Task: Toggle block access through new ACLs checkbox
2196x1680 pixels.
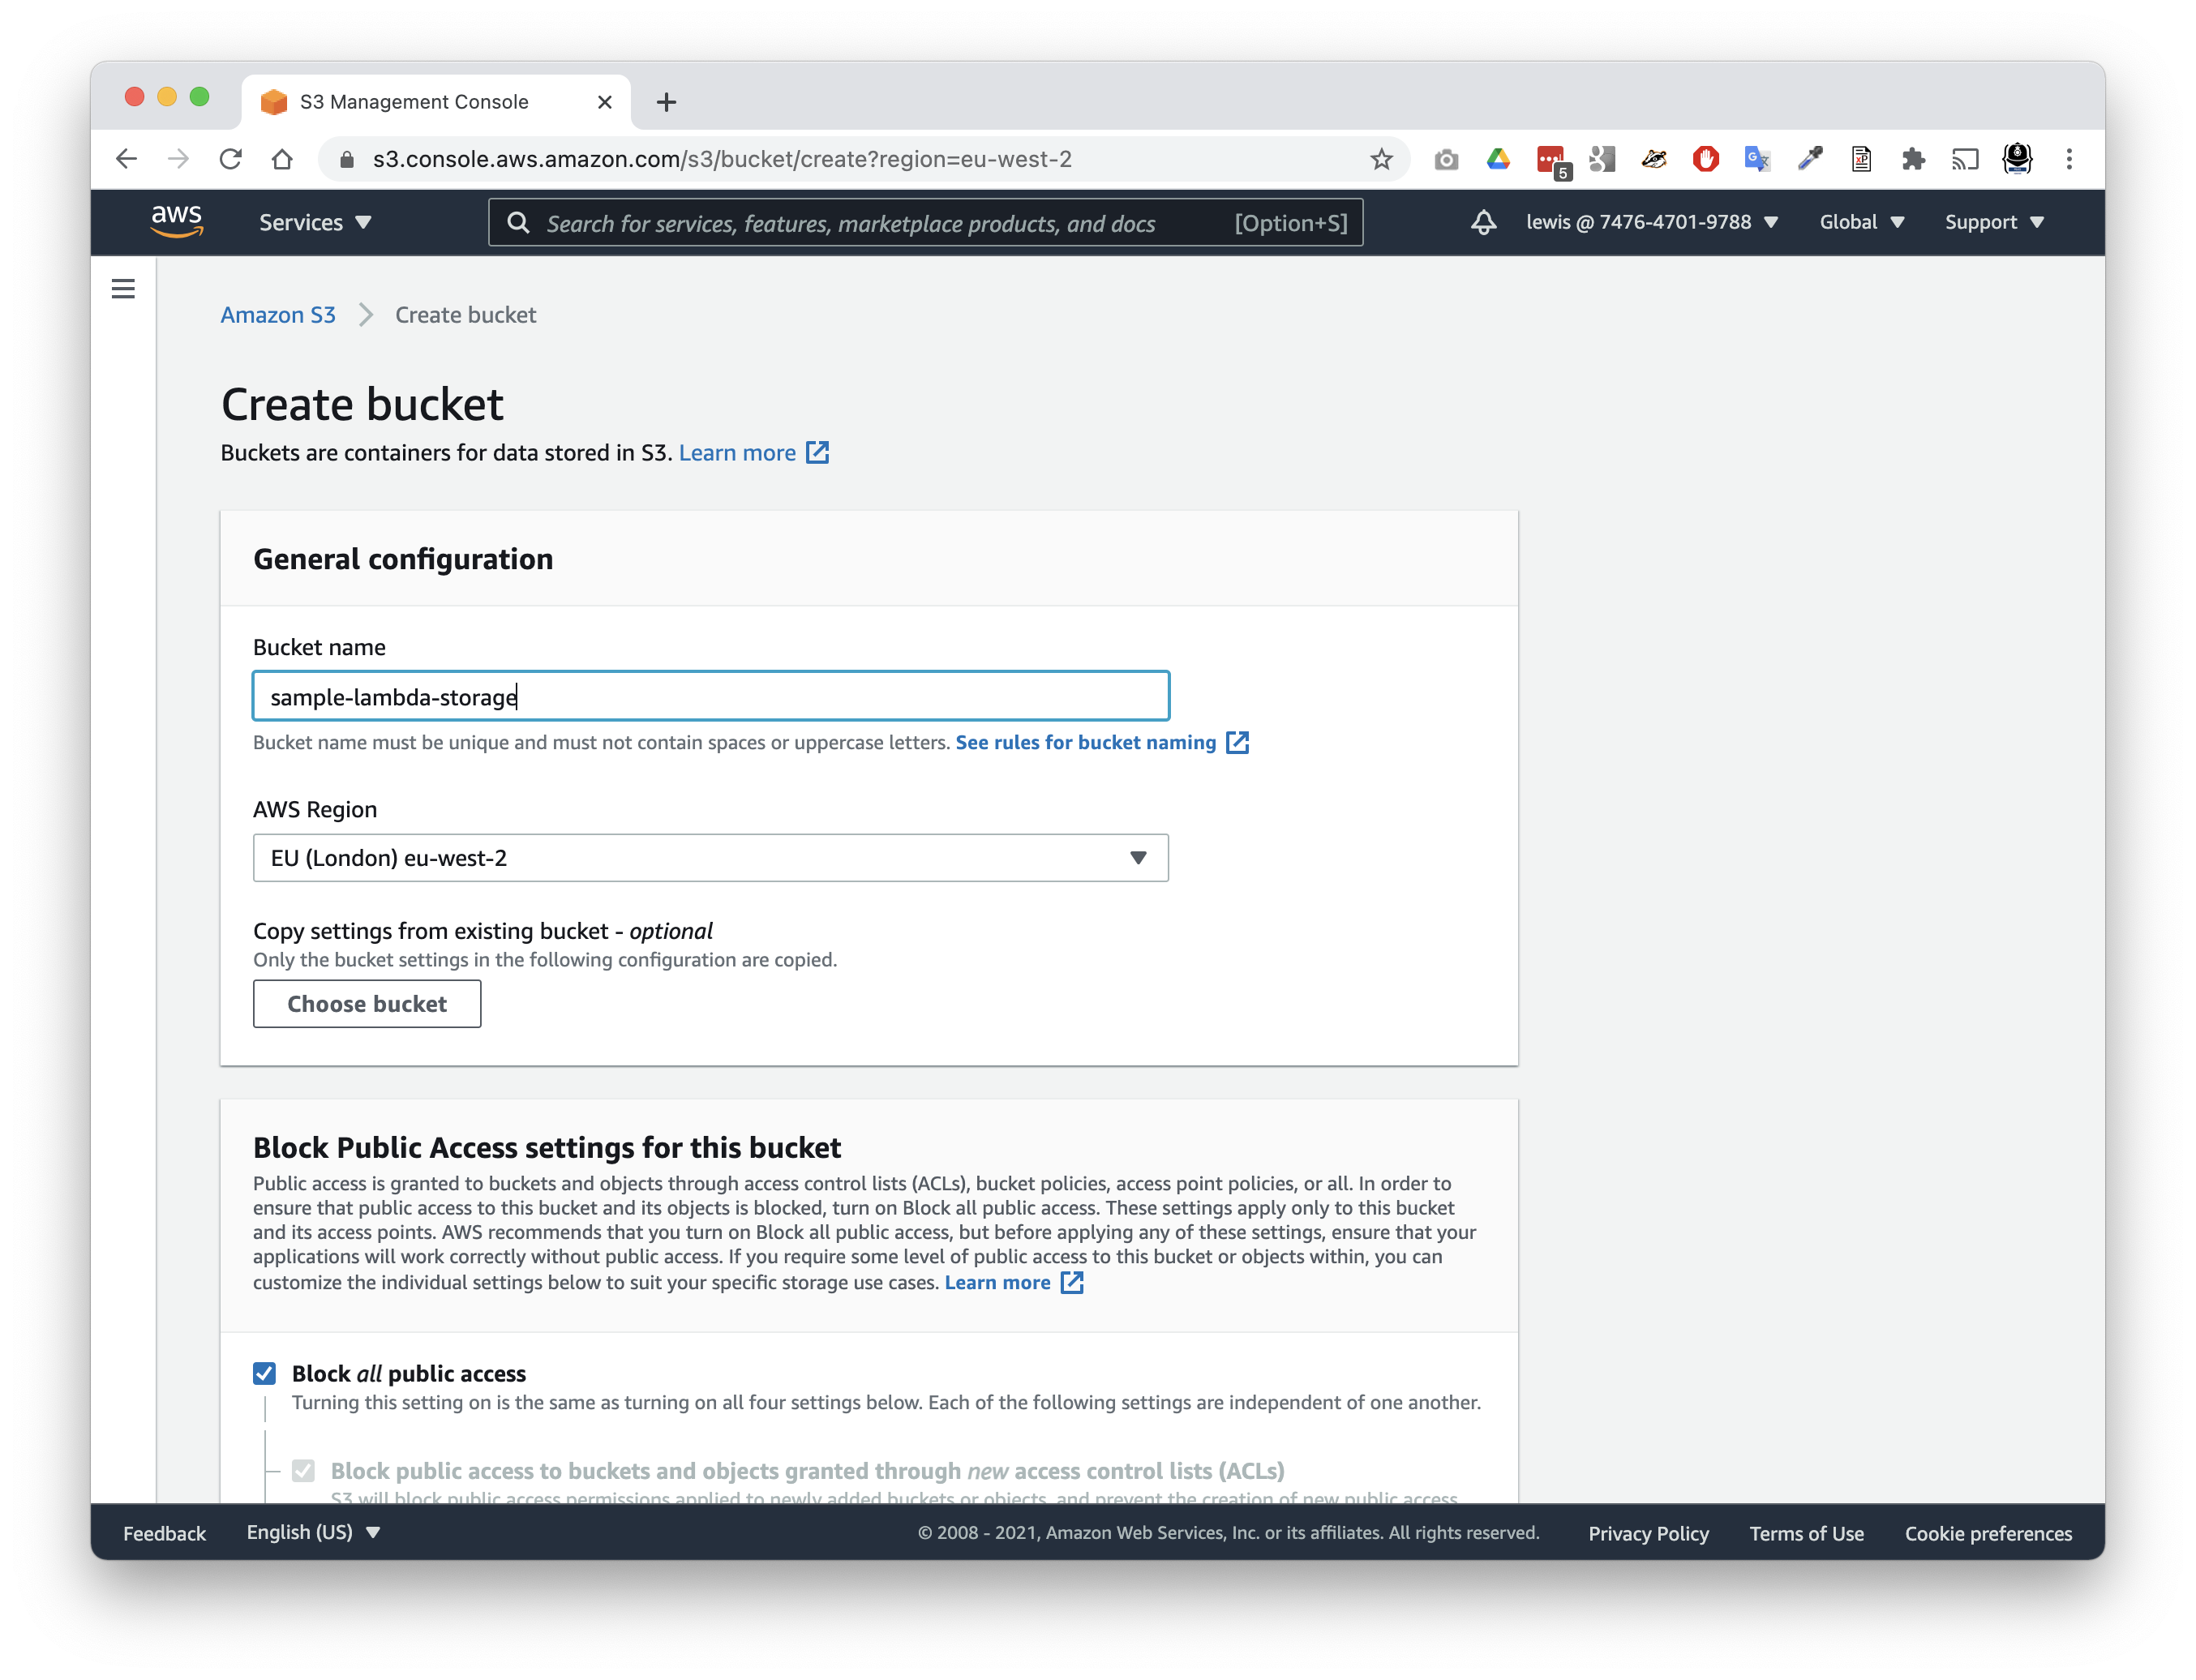Action: point(303,1470)
